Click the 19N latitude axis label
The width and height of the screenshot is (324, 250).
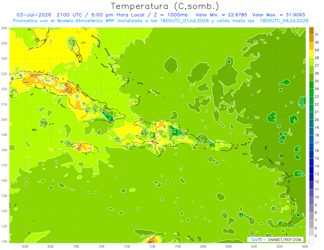[4, 135]
